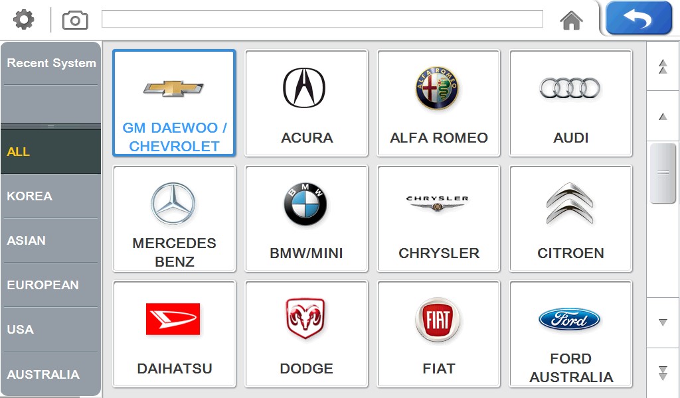This screenshot has width=680, height=398.
Task: Jump to bottom with double-down arrow
Action: coord(663,373)
